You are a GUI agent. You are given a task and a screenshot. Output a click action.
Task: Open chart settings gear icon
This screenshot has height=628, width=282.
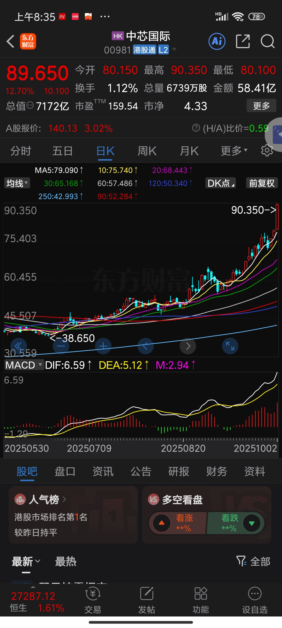point(267,150)
